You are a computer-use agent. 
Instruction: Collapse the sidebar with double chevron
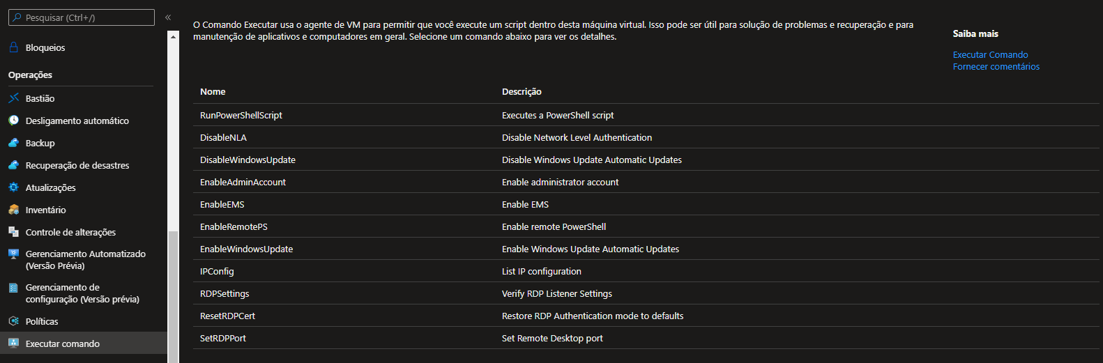[x=168, y=17]
